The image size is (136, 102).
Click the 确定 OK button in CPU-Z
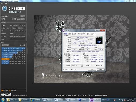click(x=101, y=70)
